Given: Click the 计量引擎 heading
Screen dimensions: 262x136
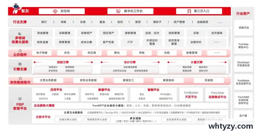Looking at the screenshot, I should tap(197, 62).
